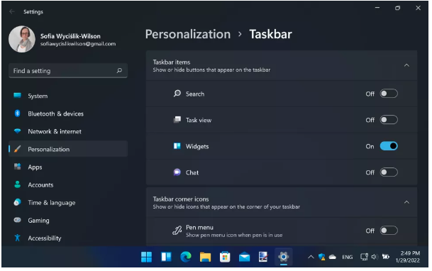Image resolution: width=432 pixels, height=271 pixels.
Task: Click the OneDrive cloud tray icon
Action: click(x=333, y=258)
